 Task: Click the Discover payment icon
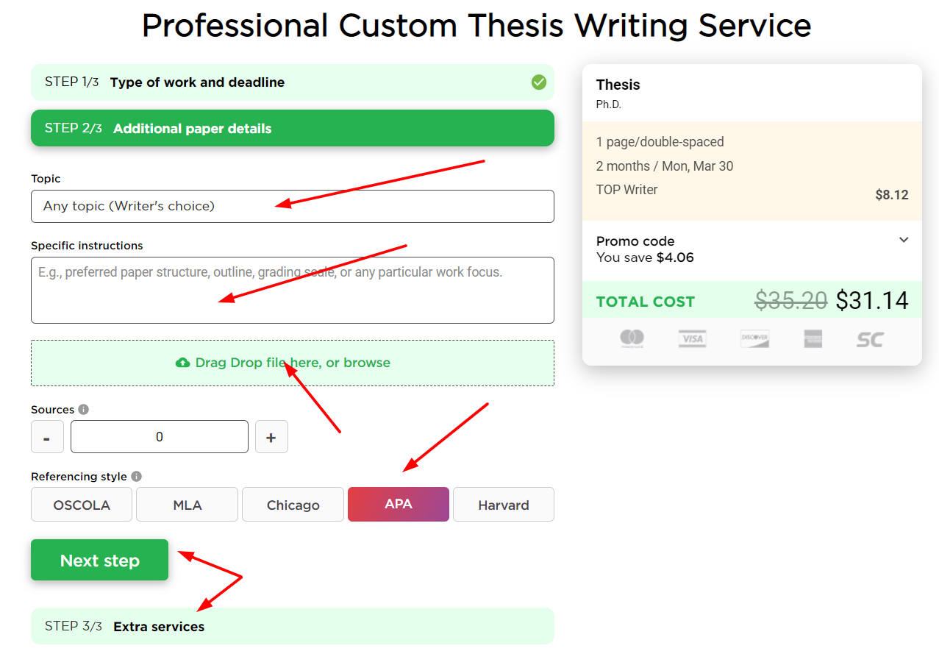(754, 339)
